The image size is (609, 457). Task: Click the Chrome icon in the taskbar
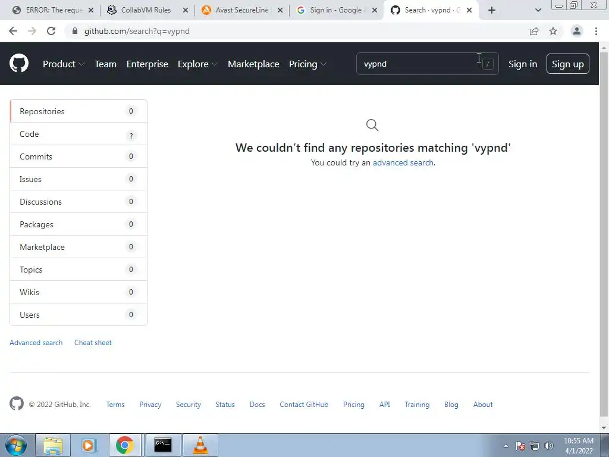coord(124,445)
